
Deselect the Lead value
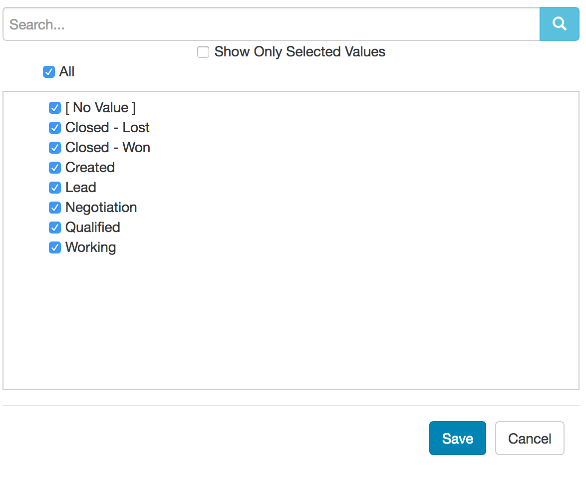tap(55, 188)
